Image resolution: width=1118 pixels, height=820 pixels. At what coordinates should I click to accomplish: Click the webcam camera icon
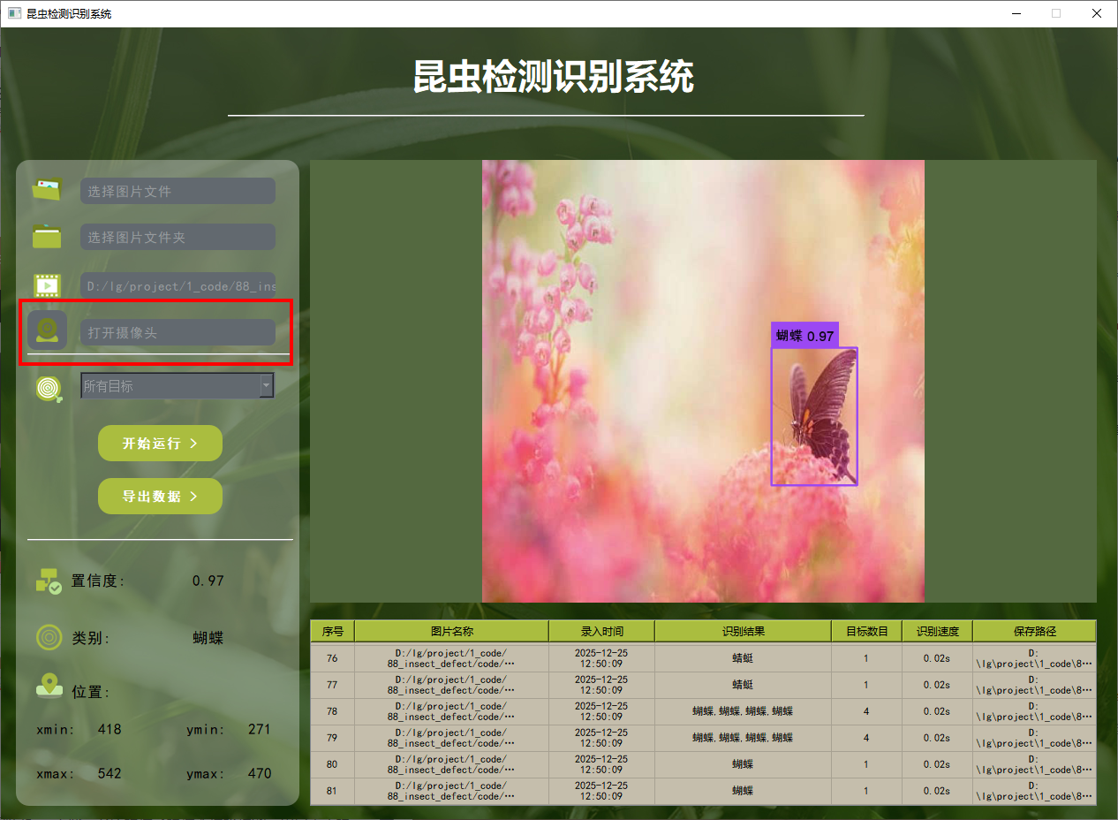point(47,330)
